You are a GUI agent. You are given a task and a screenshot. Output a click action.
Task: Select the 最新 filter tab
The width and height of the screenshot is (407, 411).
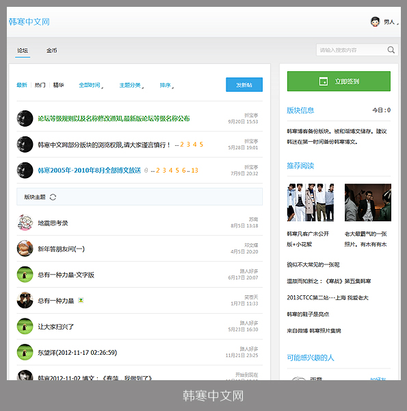(22, 85)
